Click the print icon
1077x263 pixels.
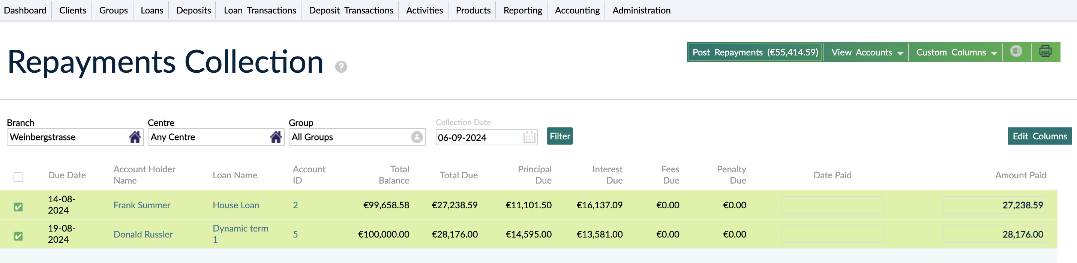coord(1045,51)
